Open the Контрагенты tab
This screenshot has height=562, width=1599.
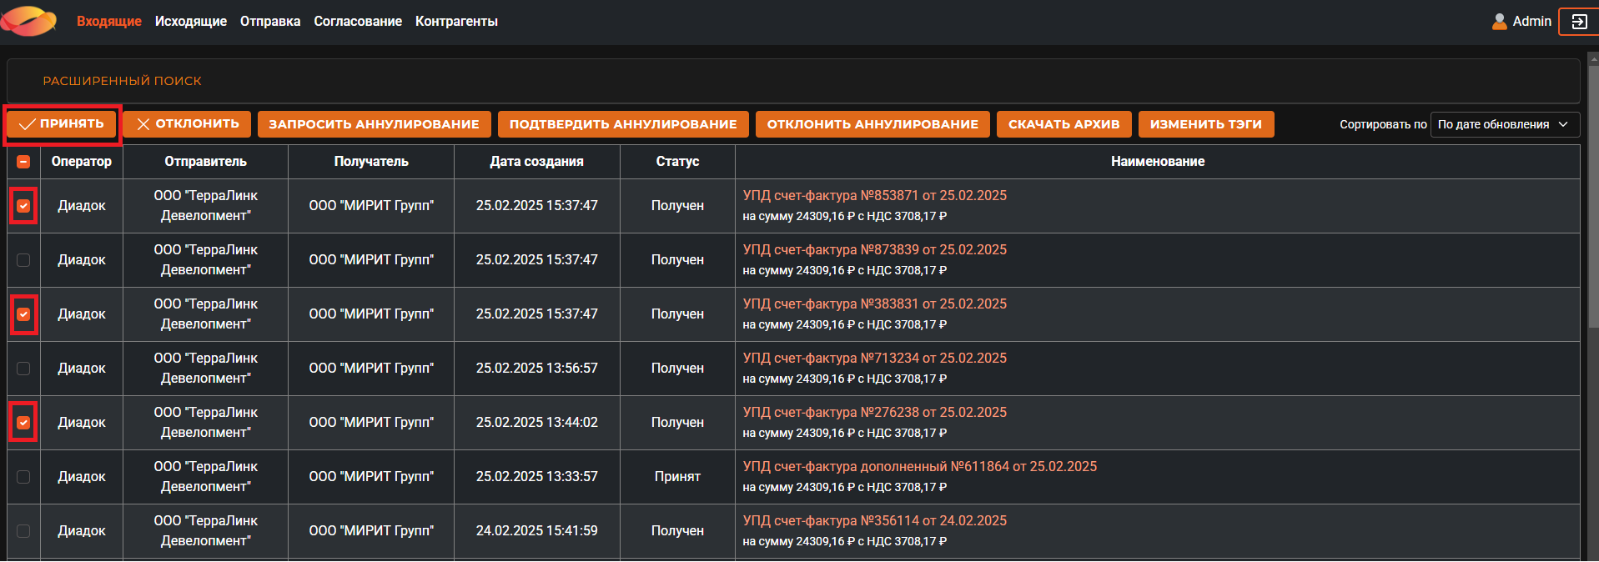coord(456,22)
